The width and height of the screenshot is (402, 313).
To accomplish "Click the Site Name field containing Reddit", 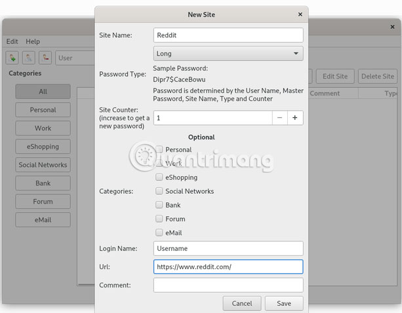I will [x=228, y=35].
